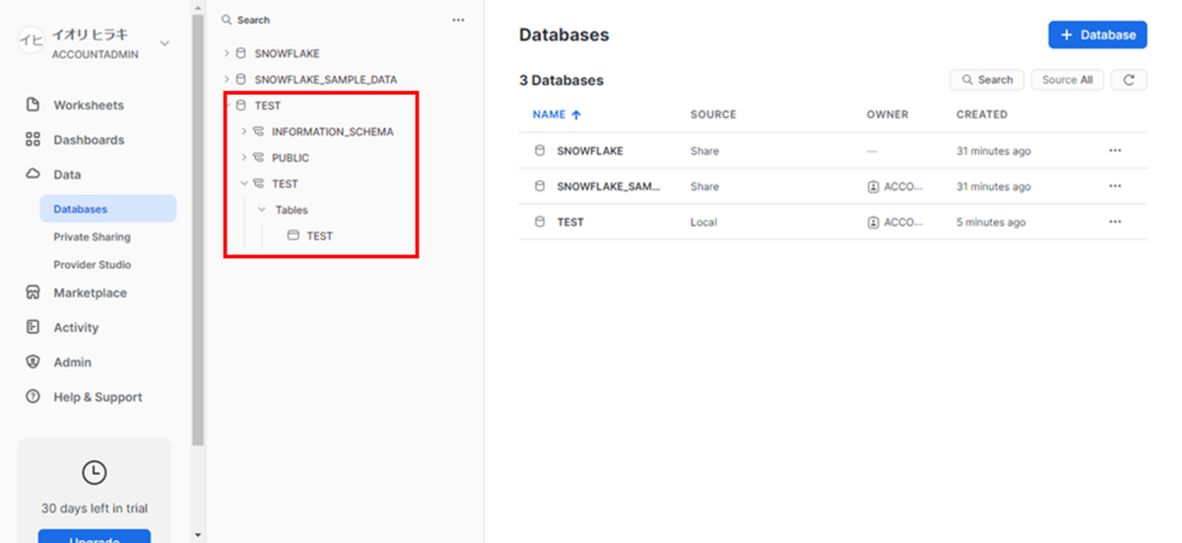Click the Activity list icon
This screenshot has height=543, width=1182.
tap(33, 327)
